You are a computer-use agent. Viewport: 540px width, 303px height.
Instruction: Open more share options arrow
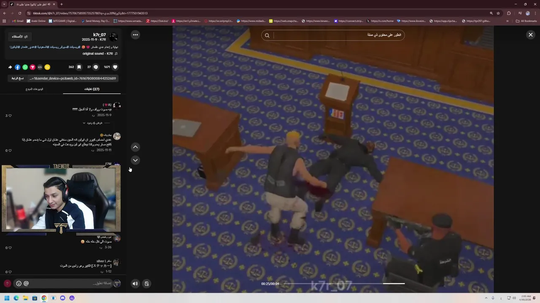10,67
